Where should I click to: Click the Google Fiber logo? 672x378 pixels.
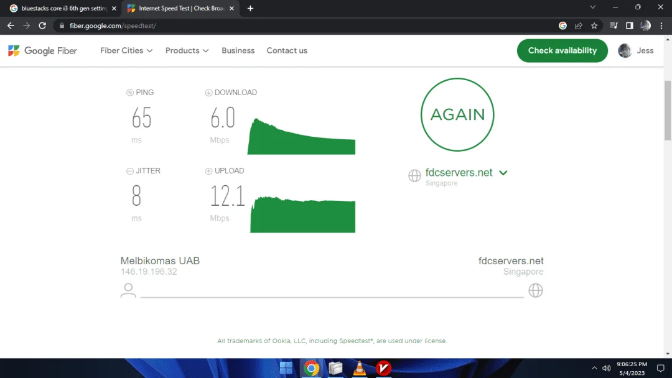coord(42,50)
